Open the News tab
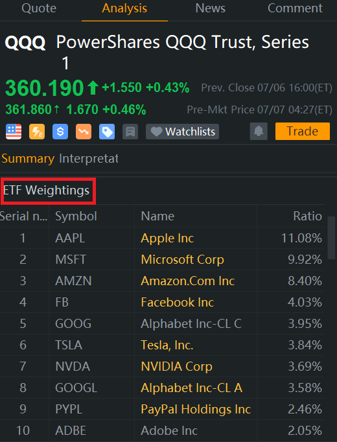This screenshot has height=442, width=337. click(x=211, y=8)
